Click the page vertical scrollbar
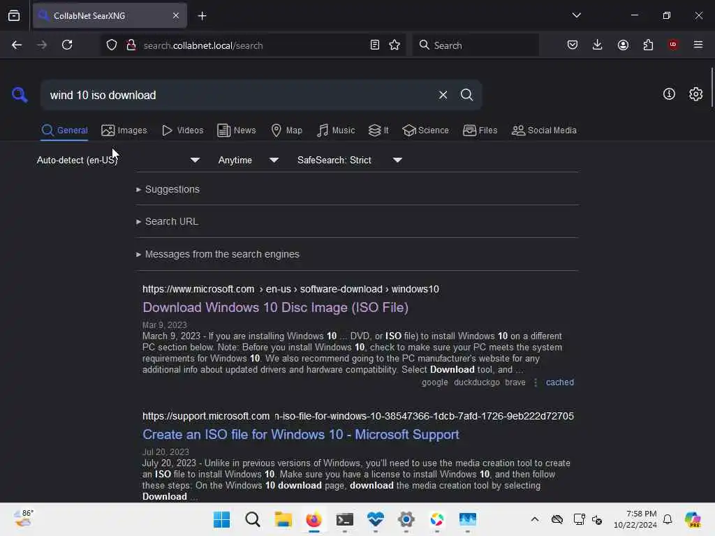 click(x=712, y=87)
